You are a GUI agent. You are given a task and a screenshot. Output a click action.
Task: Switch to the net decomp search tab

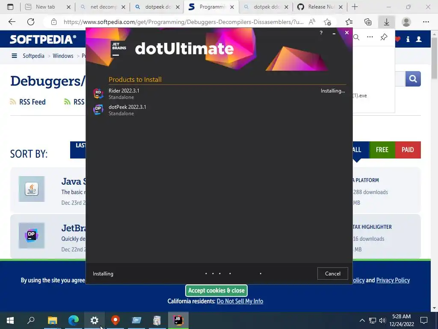[x=103, y=7]
